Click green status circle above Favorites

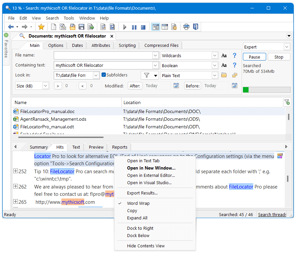coord(6,35)
